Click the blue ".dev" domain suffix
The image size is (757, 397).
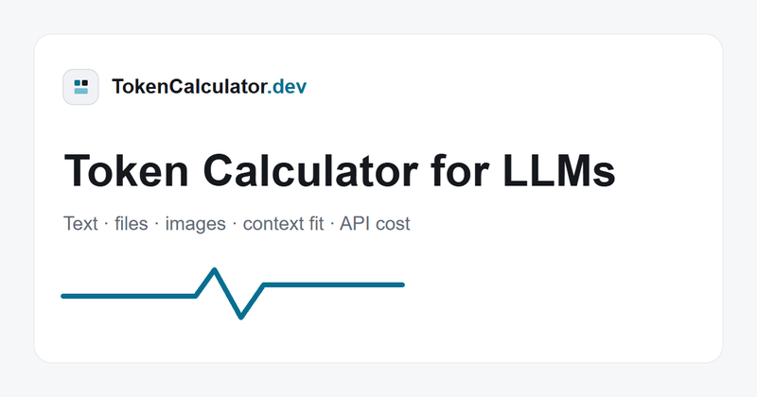pyautogui.click(x=288, y=87)
